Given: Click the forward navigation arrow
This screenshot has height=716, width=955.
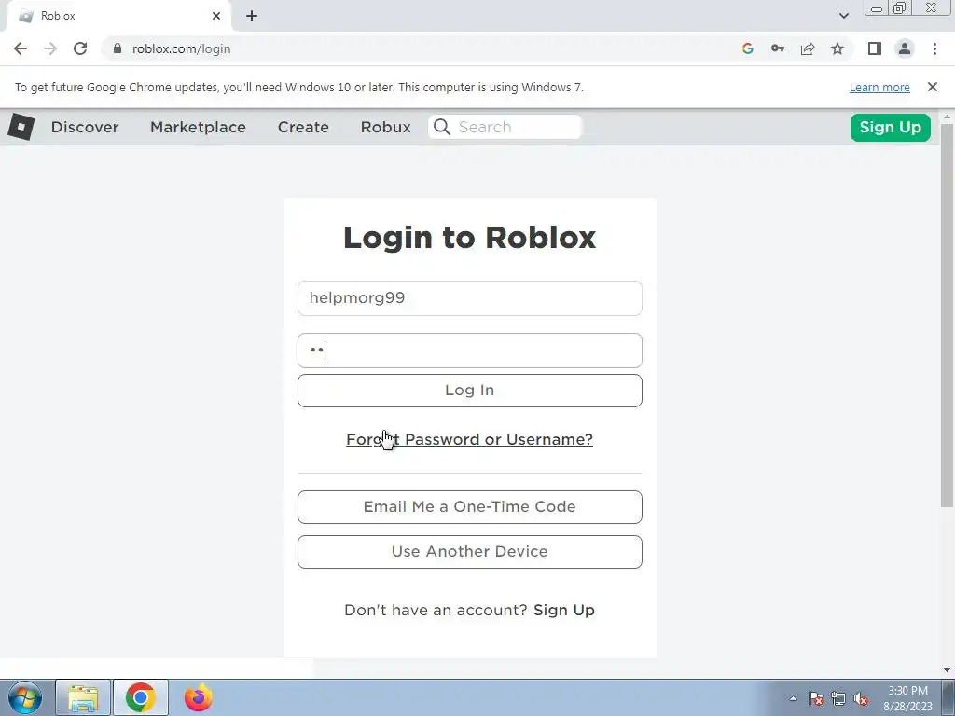Looking at the screenshot, I should tap(50, 48).
